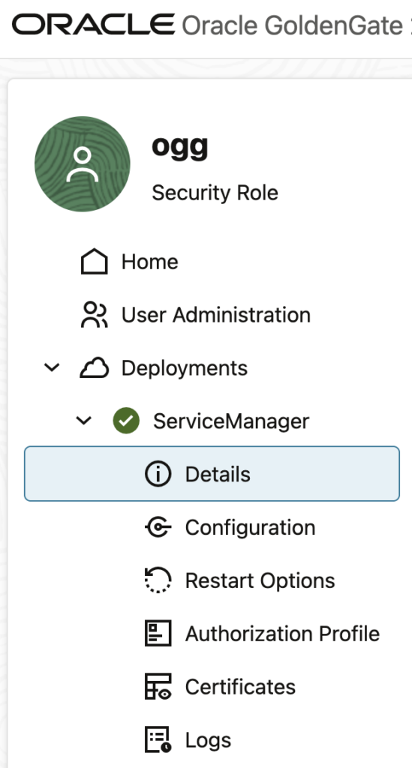Click the Certificates icon

point(158,686)
